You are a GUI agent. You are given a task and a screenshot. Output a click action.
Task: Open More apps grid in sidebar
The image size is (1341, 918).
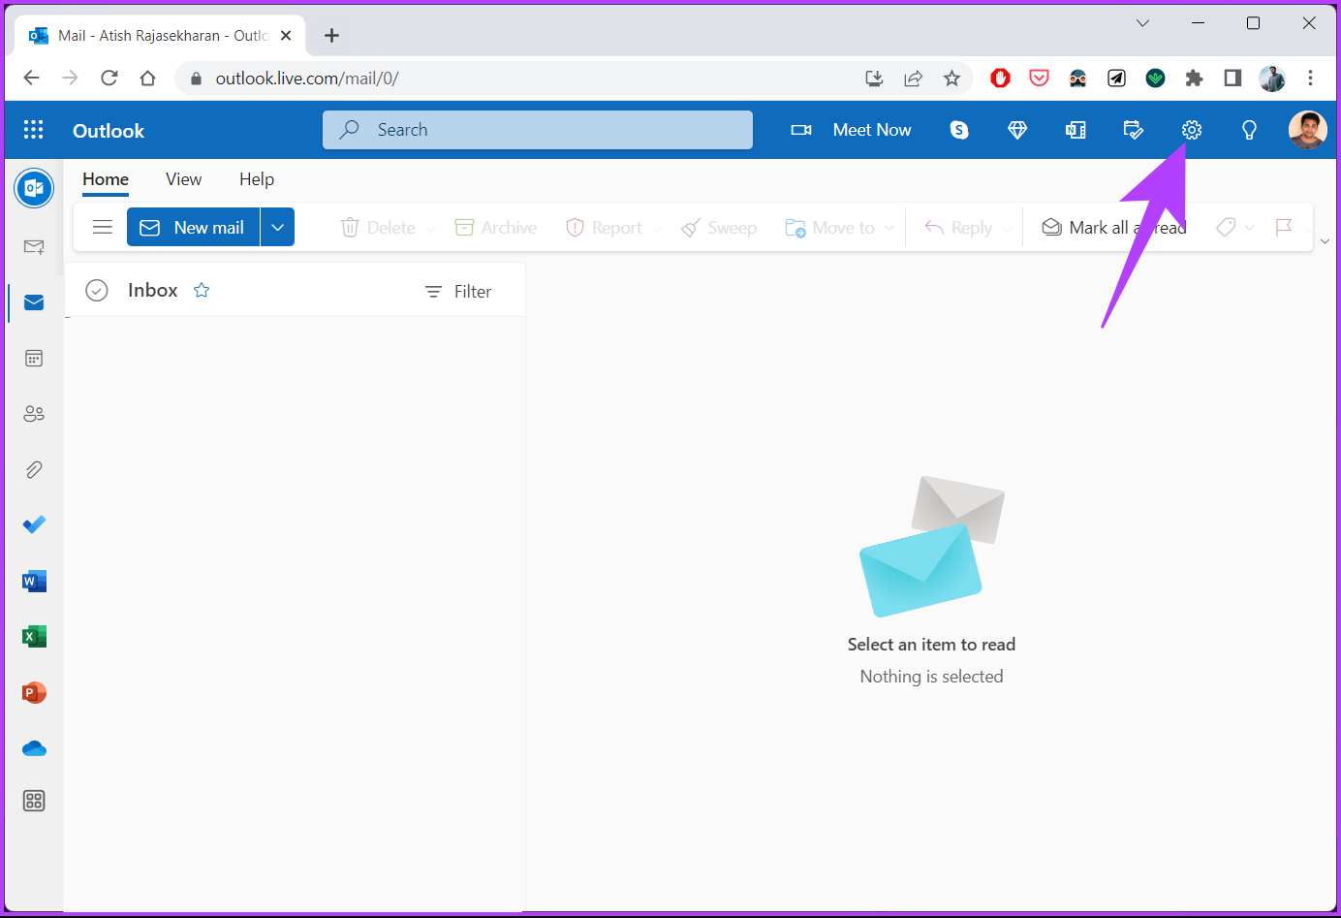click(x=34, y=801)
